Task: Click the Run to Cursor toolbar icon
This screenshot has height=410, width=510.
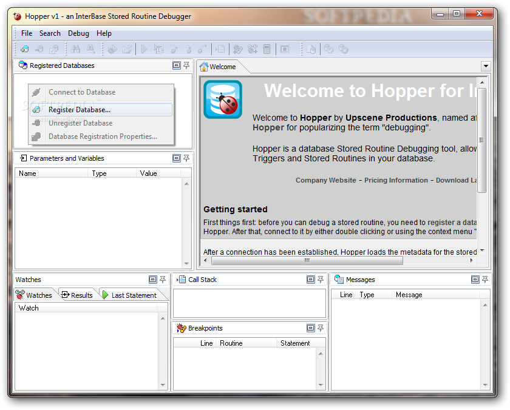Action: (158, 49)
